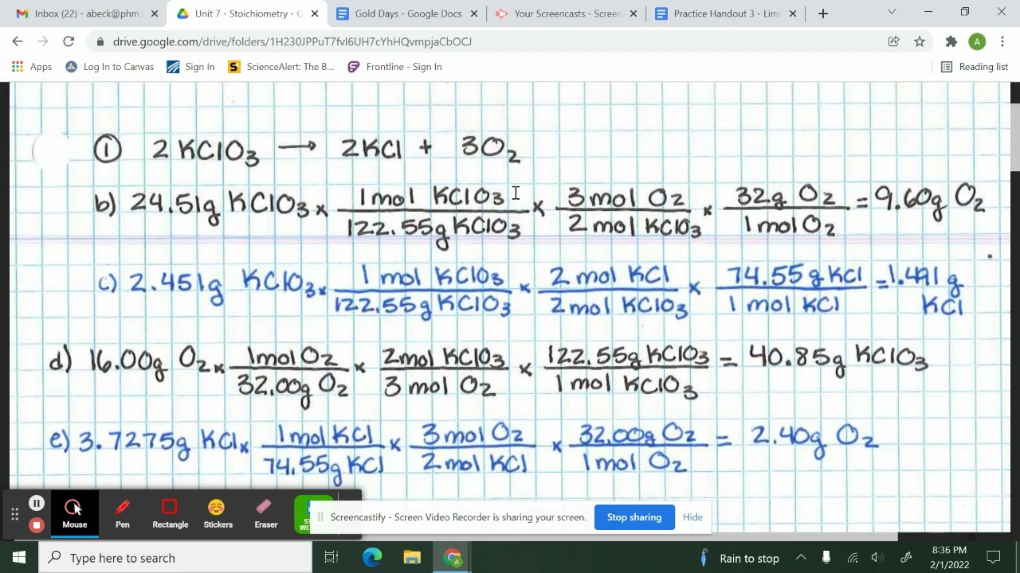Open the Reading list panel
The height and width of the screenshot is (573, 1020).
(975, 67)
